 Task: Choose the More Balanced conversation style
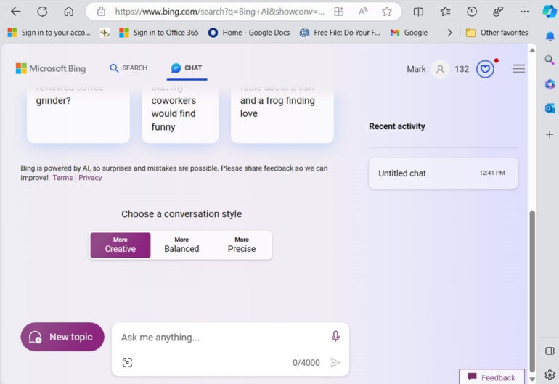click(x=181, y=245)
